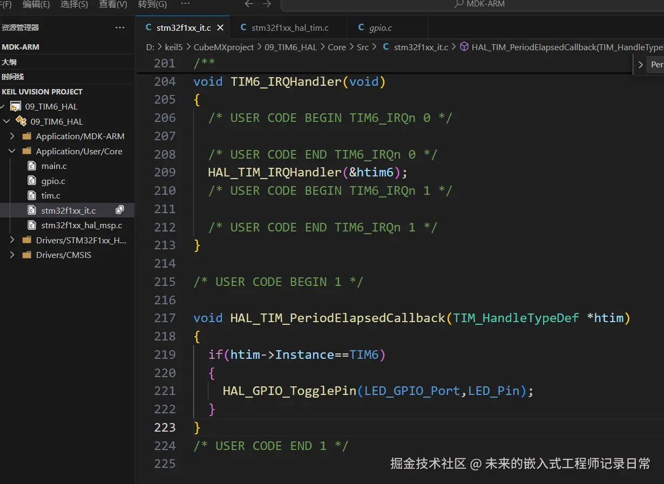Viewport: 664px width, 484px height.
Task: Collapse the top-level 09_TIM6_HAL project node
Action: (3, 107)
